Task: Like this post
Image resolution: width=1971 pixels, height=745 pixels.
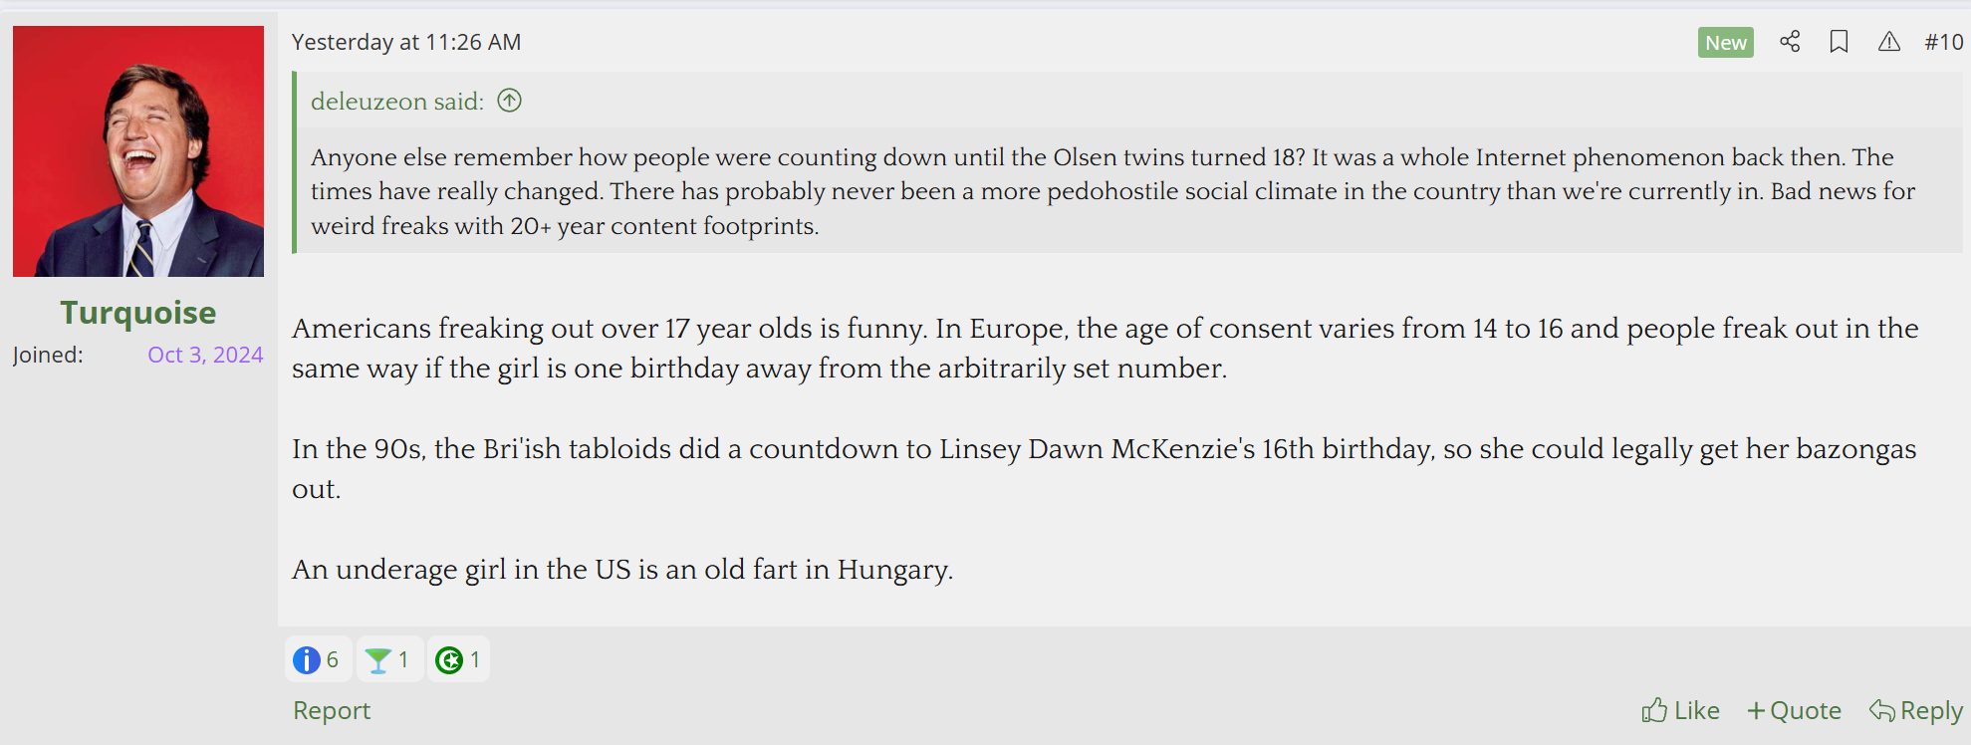Action: click(1693, 710)
